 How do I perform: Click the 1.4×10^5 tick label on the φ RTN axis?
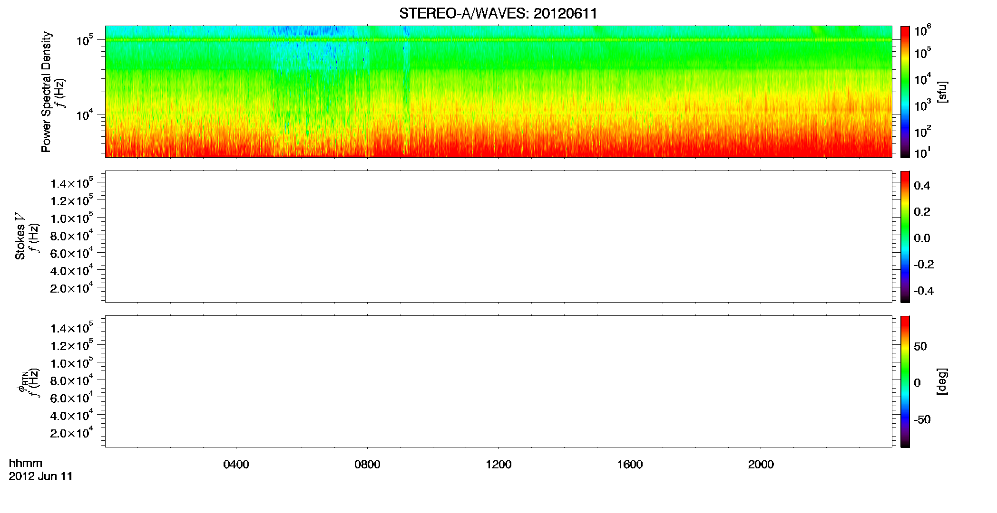(72, 328)
